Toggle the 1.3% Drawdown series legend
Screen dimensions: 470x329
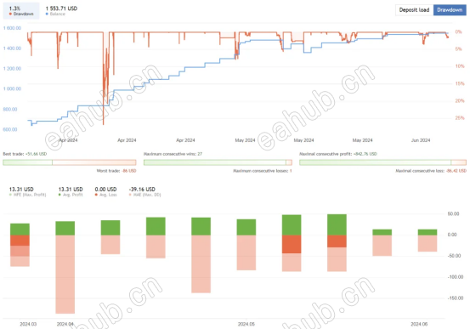pos(21,11)
